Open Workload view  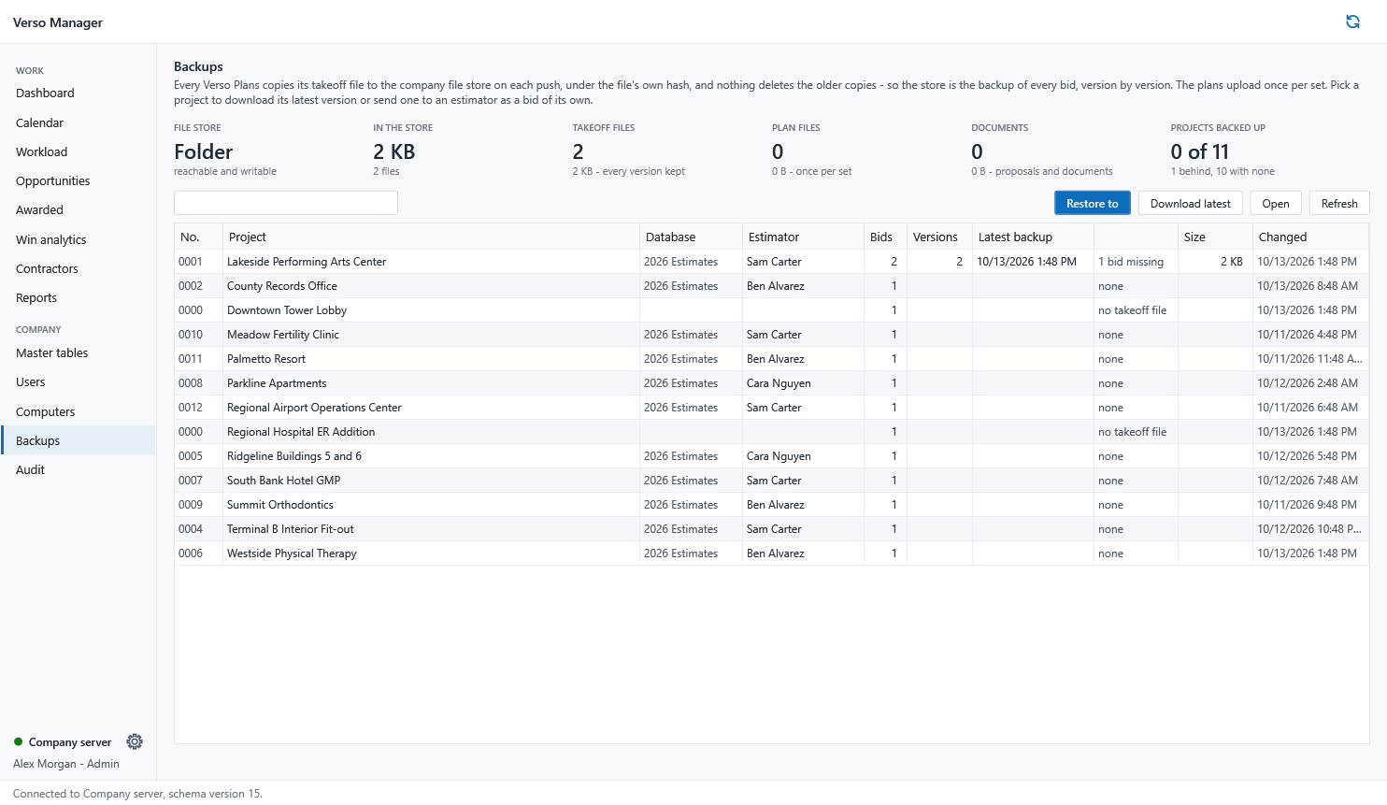click(x=78, y=151)
